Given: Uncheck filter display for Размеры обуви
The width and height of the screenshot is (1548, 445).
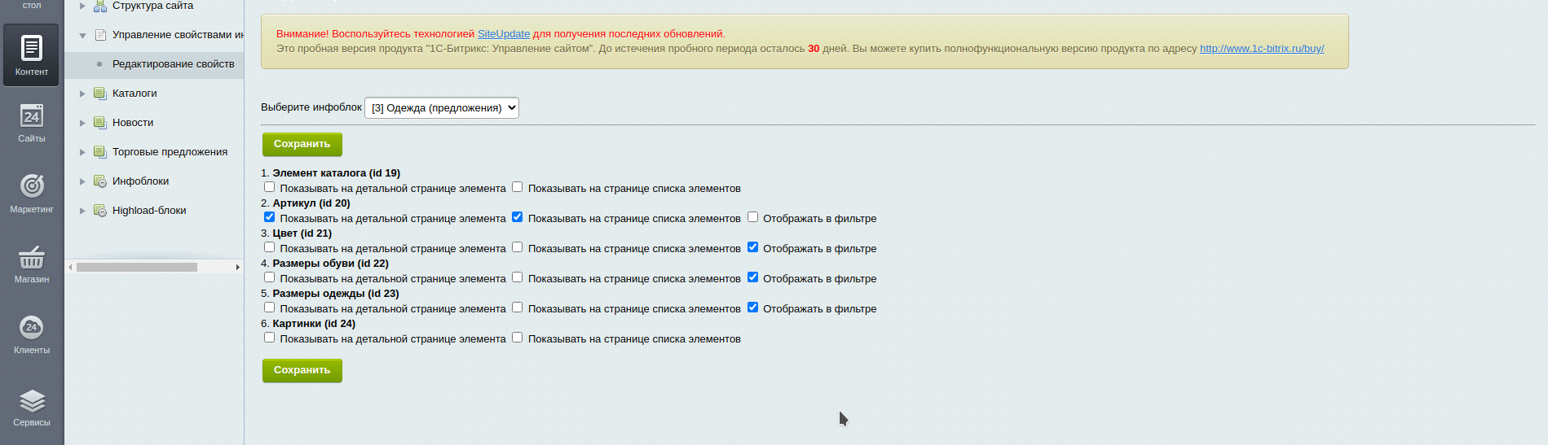Looking at the screenshot, I should tap(752, 277).
